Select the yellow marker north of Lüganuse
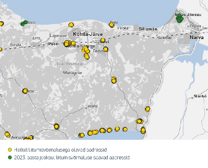 tap(71, 25)
